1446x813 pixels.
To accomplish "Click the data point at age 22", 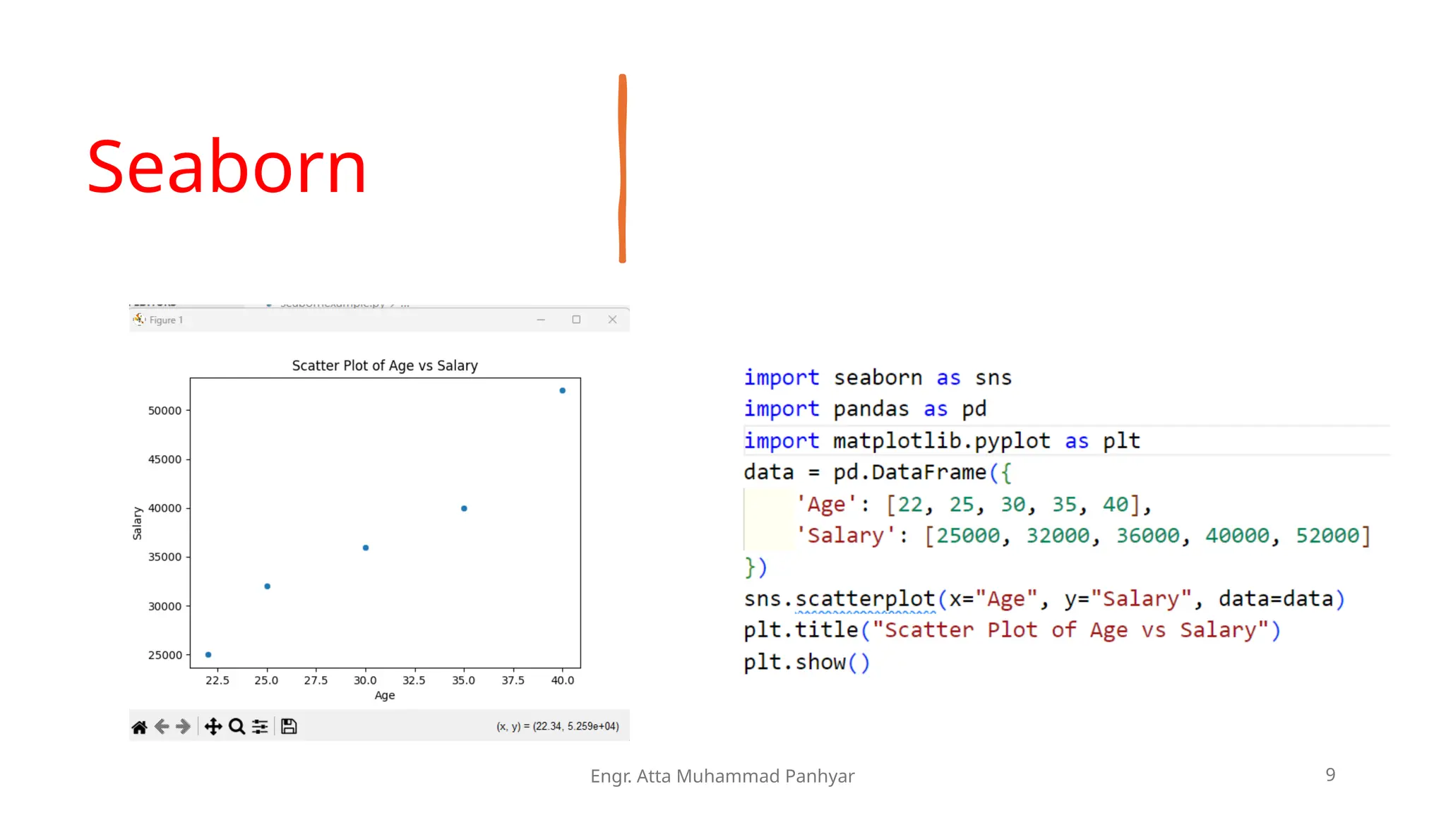I will point(208,655).
